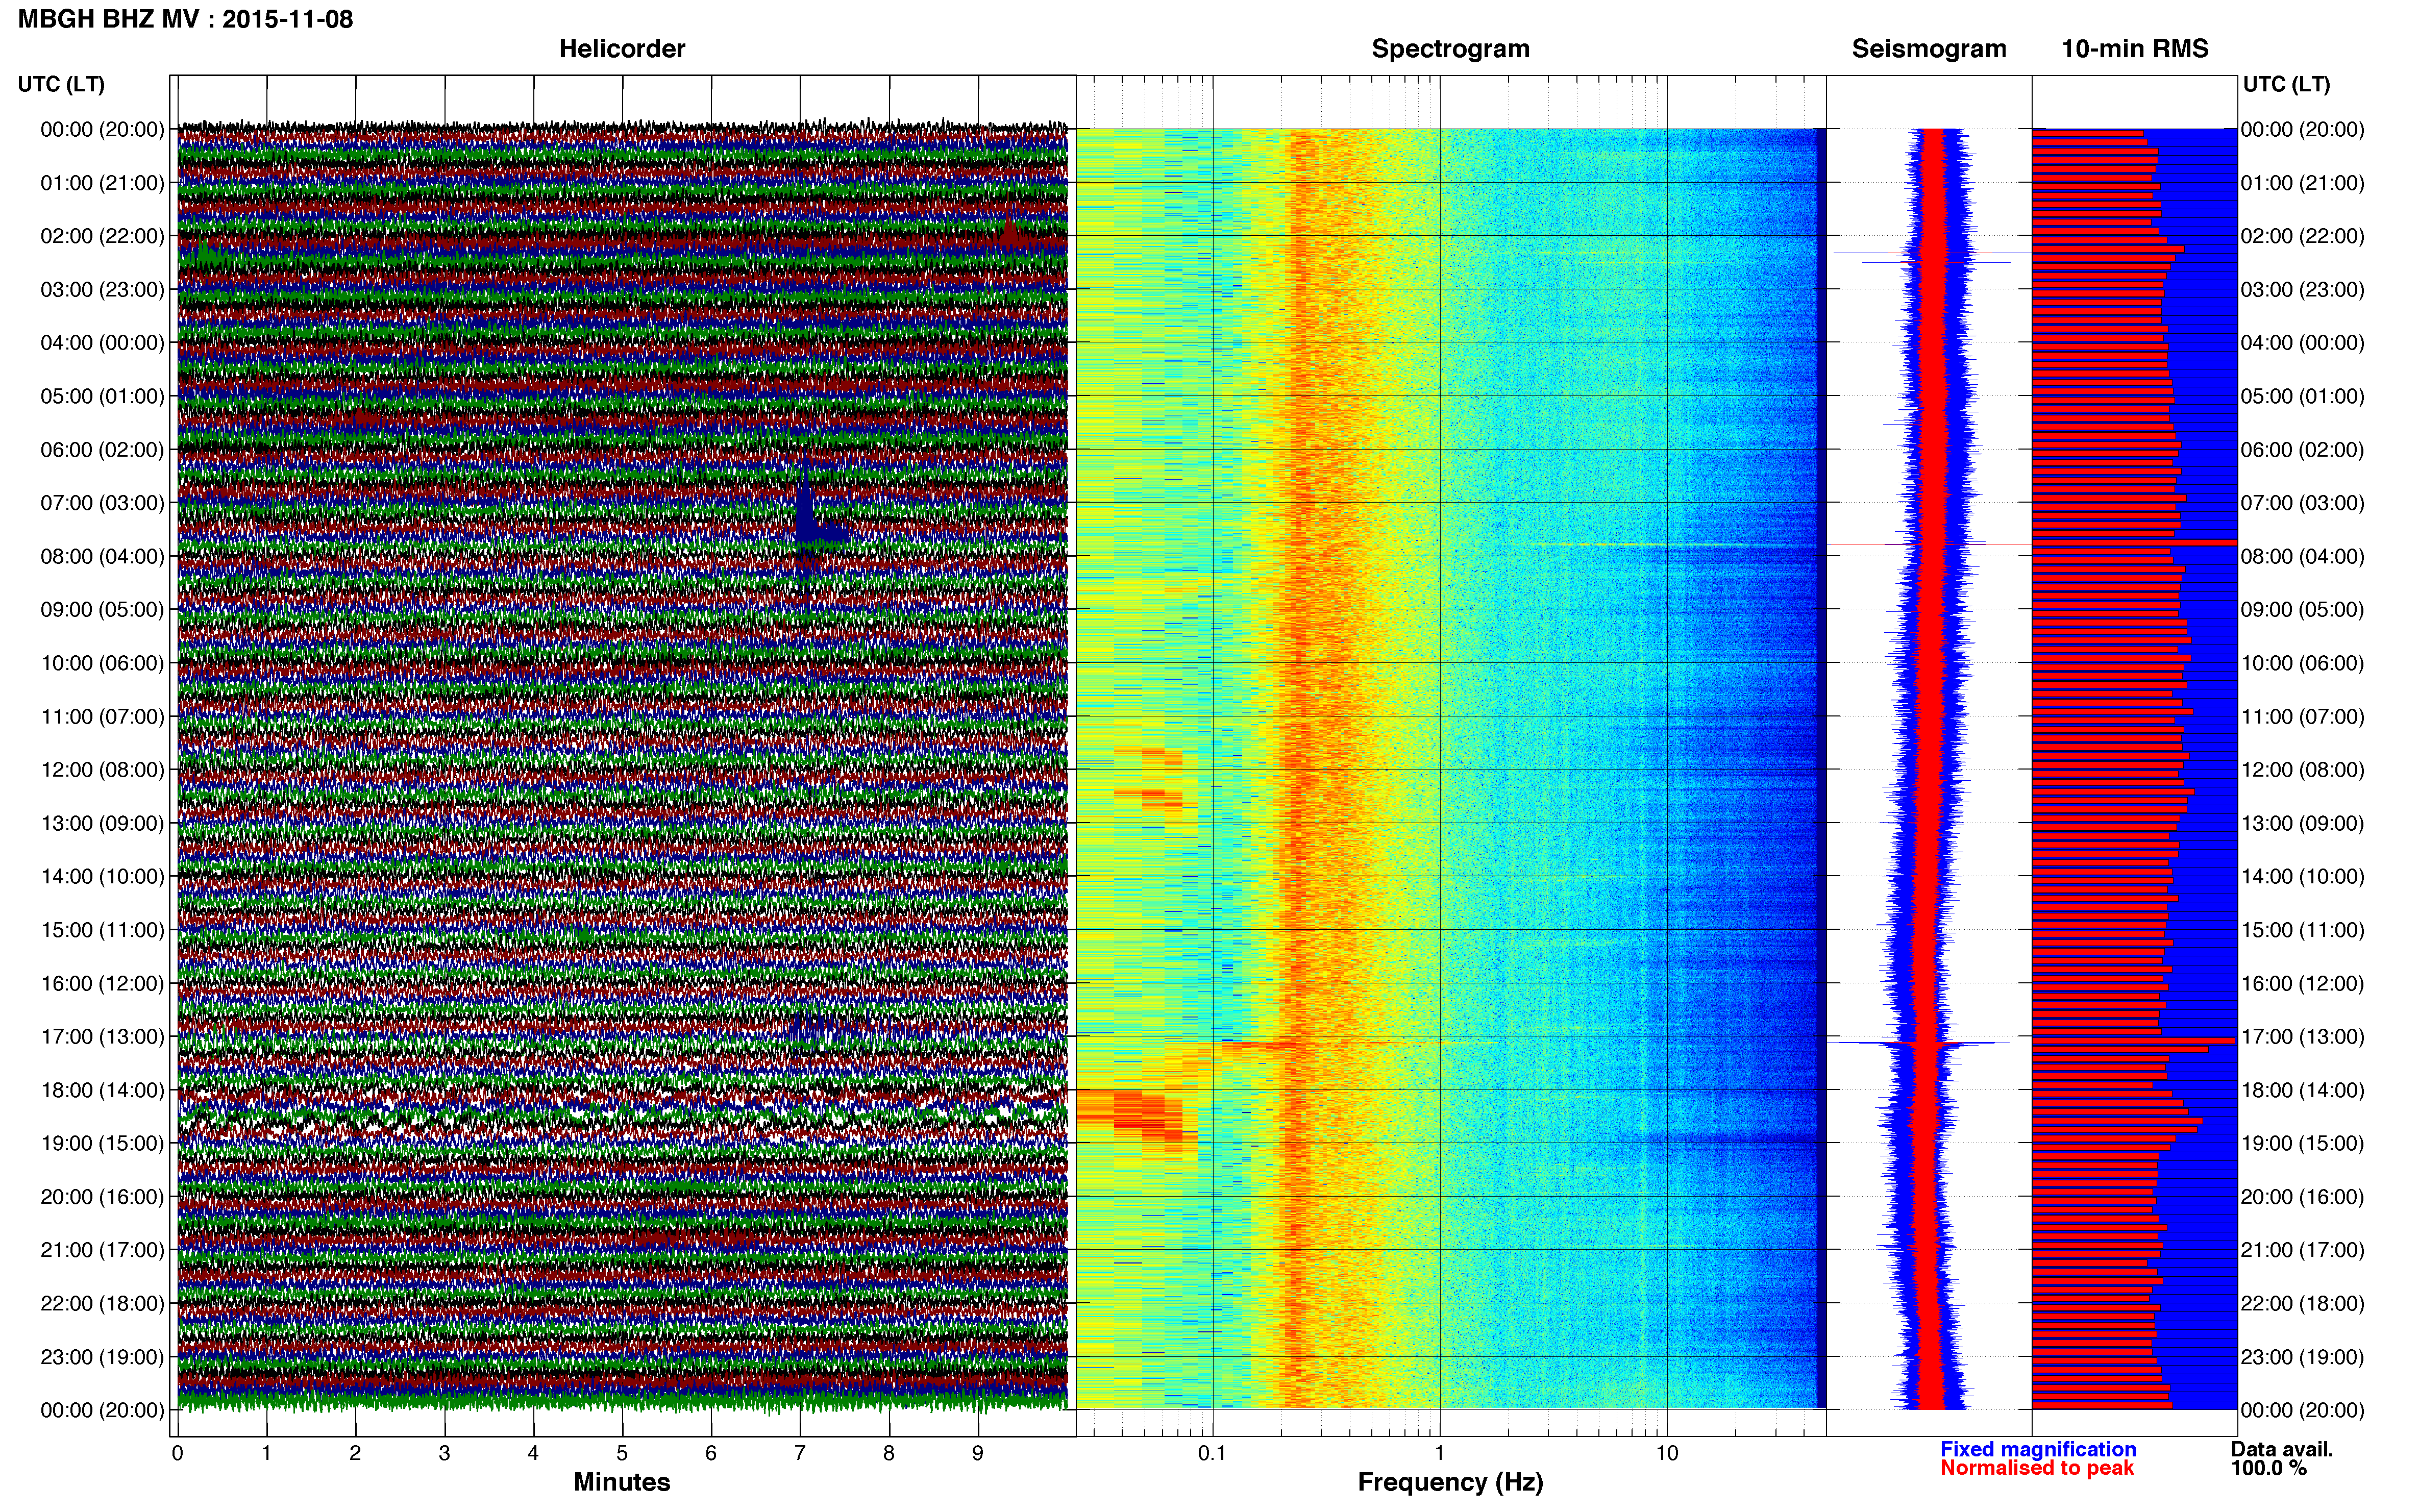Screen dimensions: 2419x1512
Task: Click right time label '21:00 (17:00)'
Action: (x=2302, y=1250)
